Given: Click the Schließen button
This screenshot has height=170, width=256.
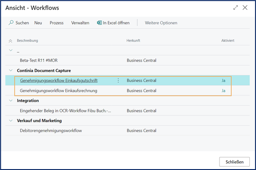Looking at the screenshot, I should (x=235, y=162).
